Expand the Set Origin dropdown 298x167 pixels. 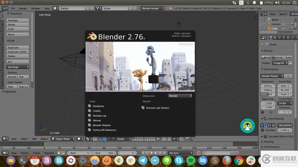point(18,67)
